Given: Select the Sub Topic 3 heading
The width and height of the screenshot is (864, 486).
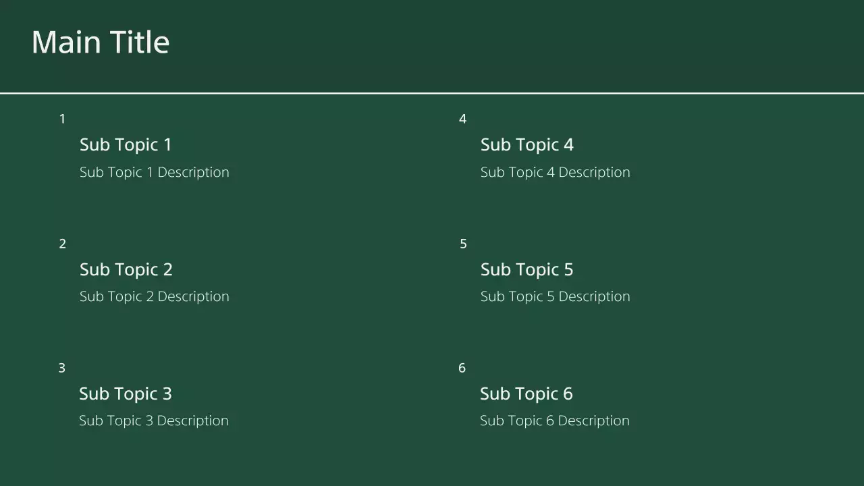Looking at the screenshot, I should pyautogui.click(x=125, y=394).
